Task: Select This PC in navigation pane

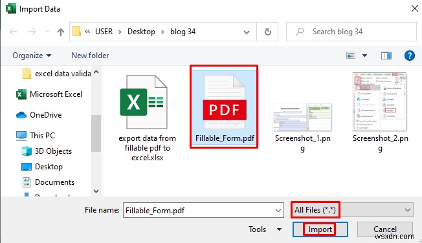Action: 36,136
